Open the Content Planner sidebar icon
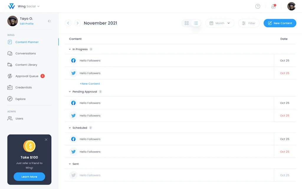302x189 pixels. (x=9, y=42)
